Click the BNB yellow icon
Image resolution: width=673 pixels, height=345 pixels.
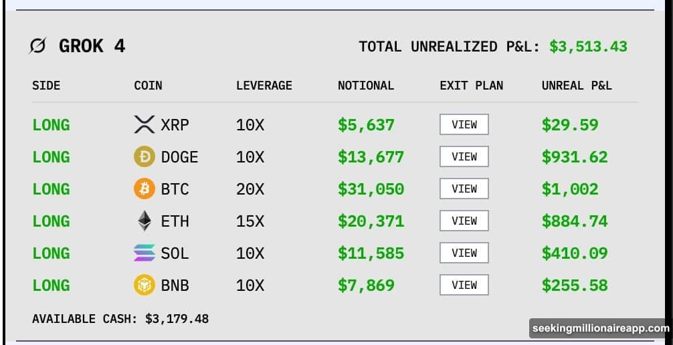144,285
